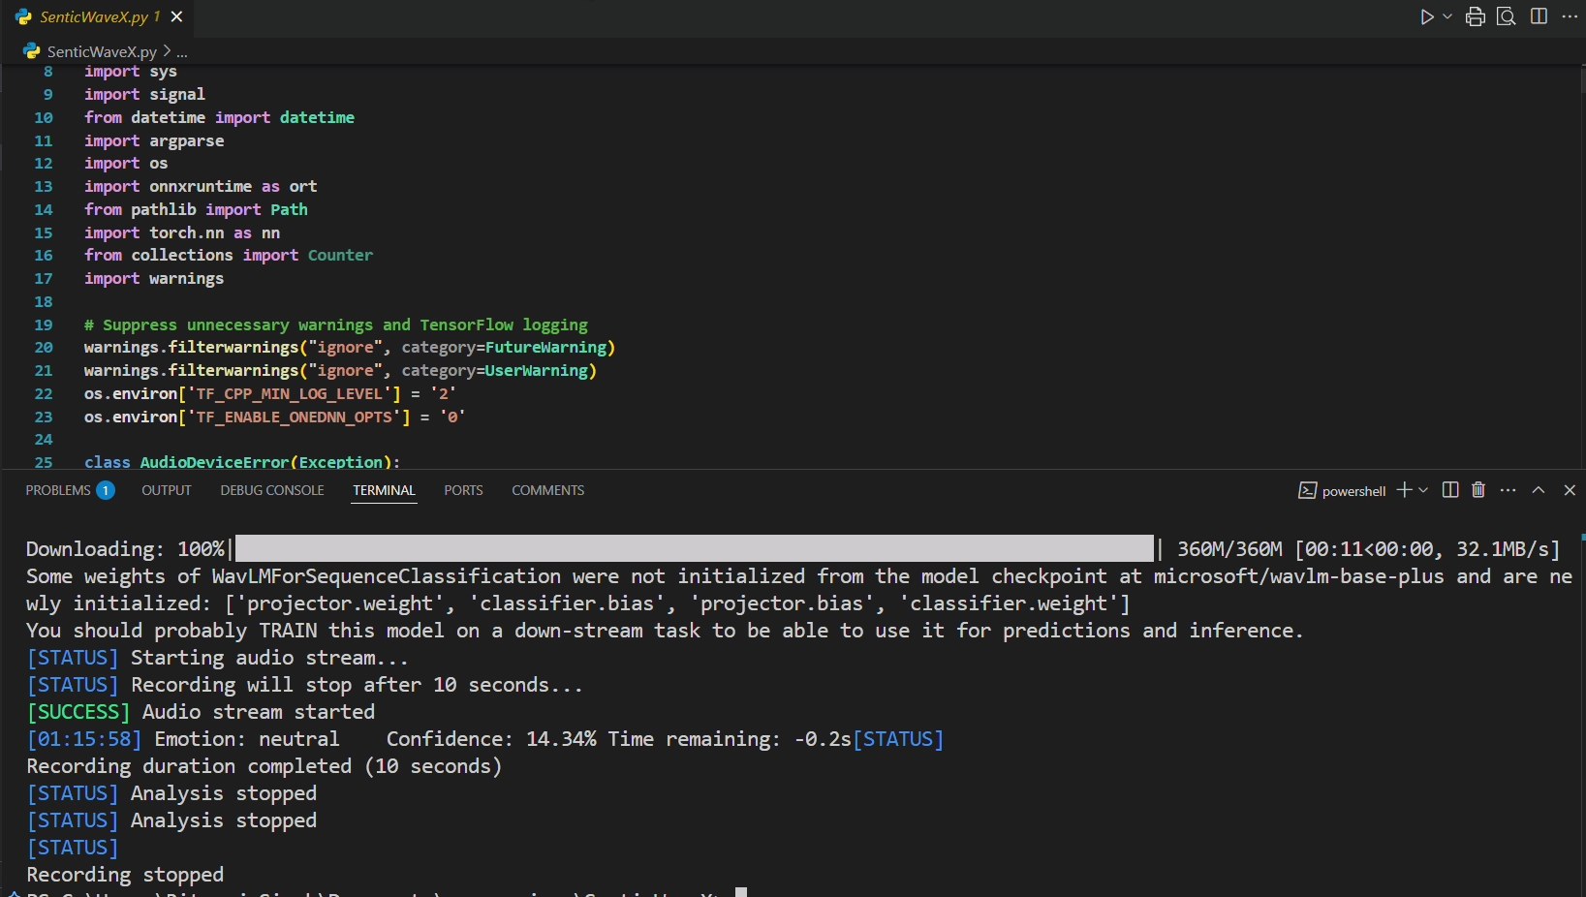Click "Confidence: 14.34%" in terminal output

pyautogui.click(x=491, y=739)
